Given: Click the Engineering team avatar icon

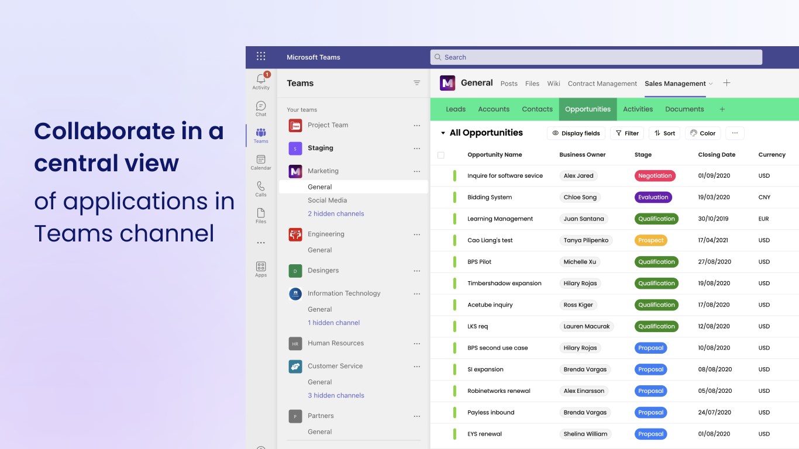Looking at the screenshot, I should click(295, 234).
